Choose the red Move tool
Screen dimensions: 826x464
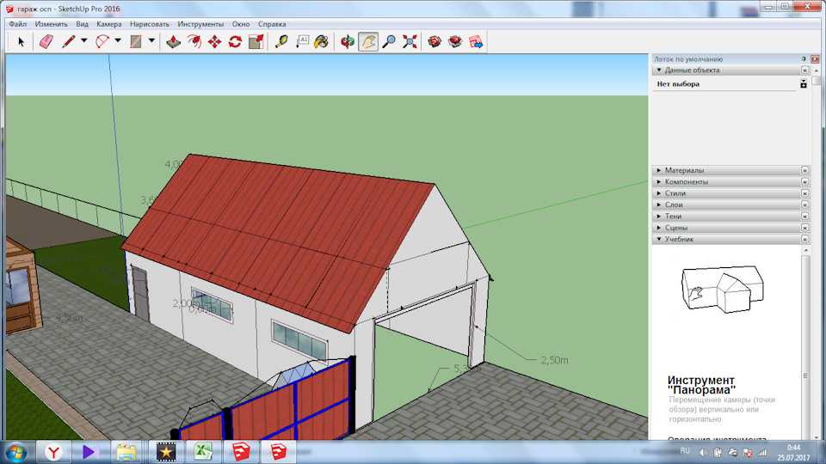click(x=214, y=41)
